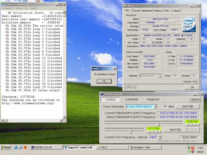Viewport: 207px width, 155px height.
Task: Open the Help menu in Super PI
Action: pyautogui.click(x=34, y=8)
